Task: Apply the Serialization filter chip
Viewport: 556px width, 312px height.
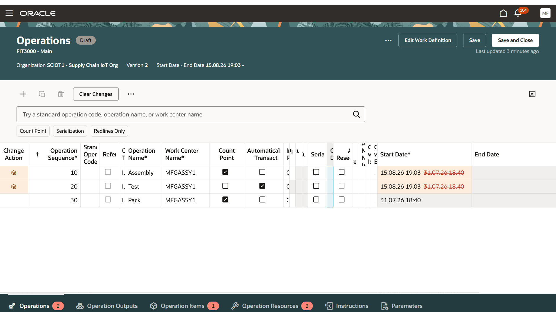Action: click(70, 131)
